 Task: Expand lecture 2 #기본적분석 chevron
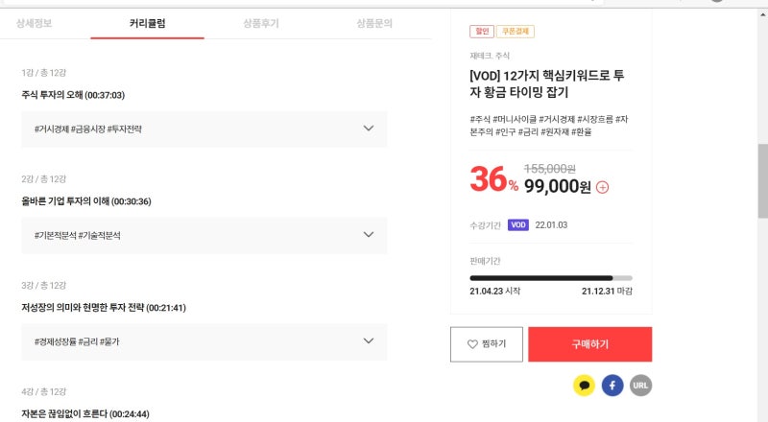(369, 235)
